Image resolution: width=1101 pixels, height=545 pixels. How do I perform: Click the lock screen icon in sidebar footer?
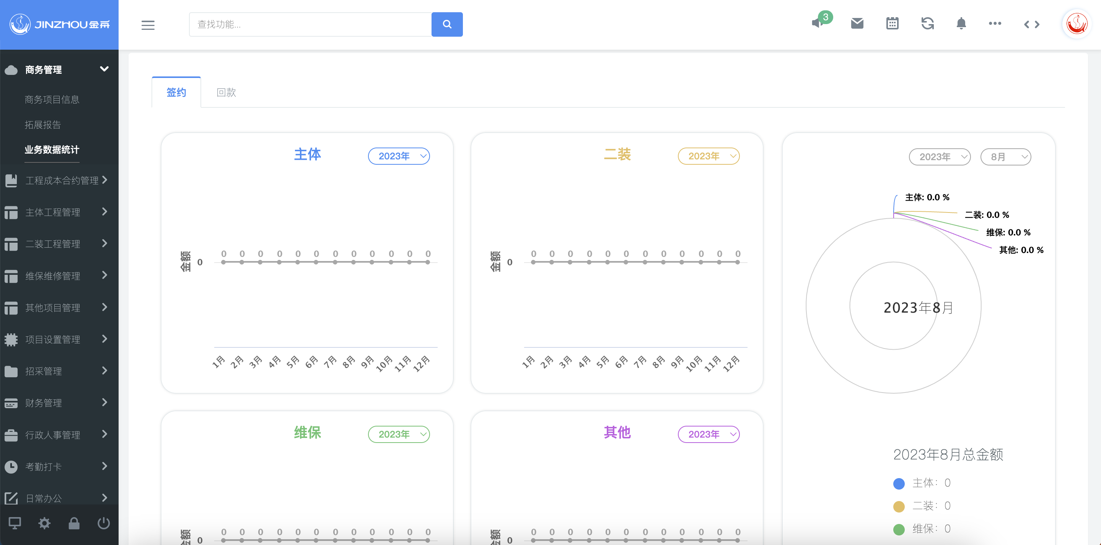[x=74, y=523]
